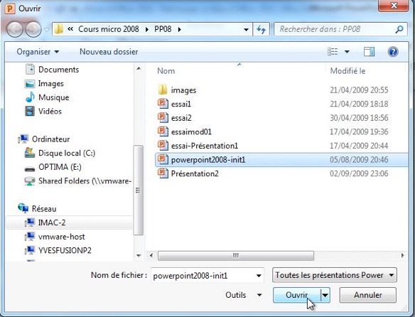Screen dimensions: 415x317
Task: Open the Ouvrir button split dropdown arrow
Action: tap(325, 295)
